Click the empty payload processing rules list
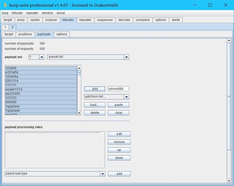The width and height of the screenshot is (234, 186). point(55,150)
